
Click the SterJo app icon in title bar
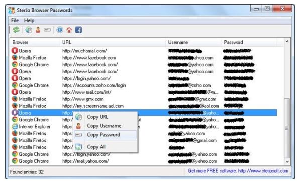tap(12, 10)
